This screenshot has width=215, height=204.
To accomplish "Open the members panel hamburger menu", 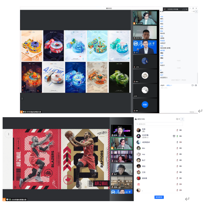I will (183, 119).
